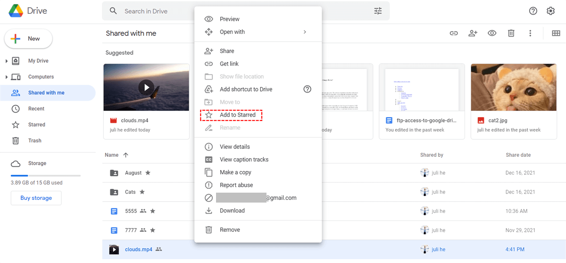Click the Get link toolbar icon
This screenshot has height=263, width=566.
point(454,33)
